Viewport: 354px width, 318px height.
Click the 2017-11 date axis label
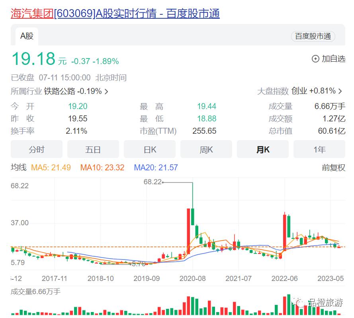coord(55,279)
